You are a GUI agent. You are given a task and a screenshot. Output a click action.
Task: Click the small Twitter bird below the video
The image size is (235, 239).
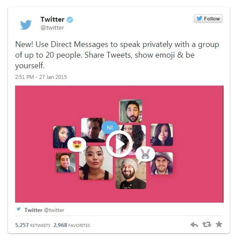[x=19, y=209]
